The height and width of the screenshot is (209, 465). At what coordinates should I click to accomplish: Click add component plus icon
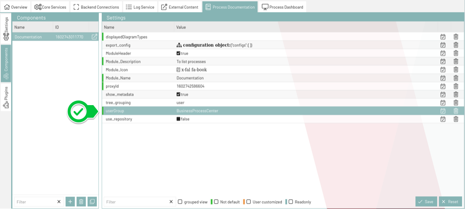tap(70, 201)
